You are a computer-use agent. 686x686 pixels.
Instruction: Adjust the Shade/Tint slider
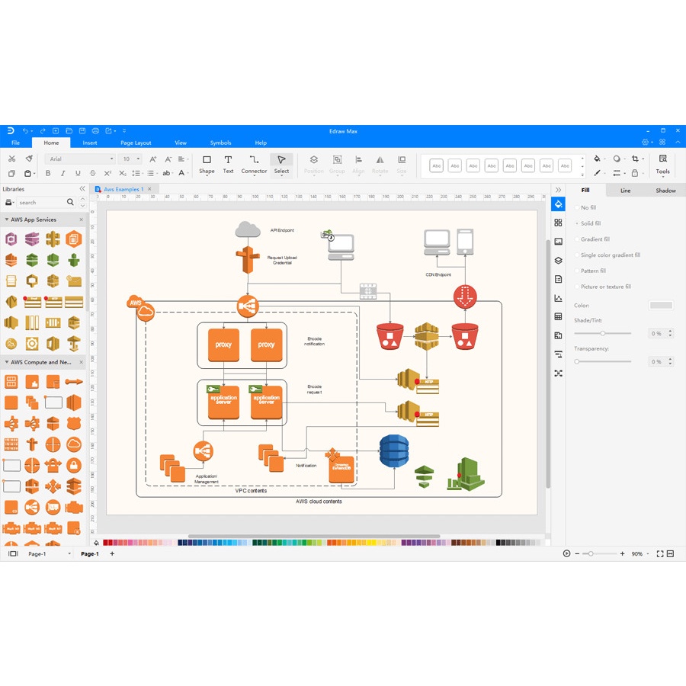point(602,333)
